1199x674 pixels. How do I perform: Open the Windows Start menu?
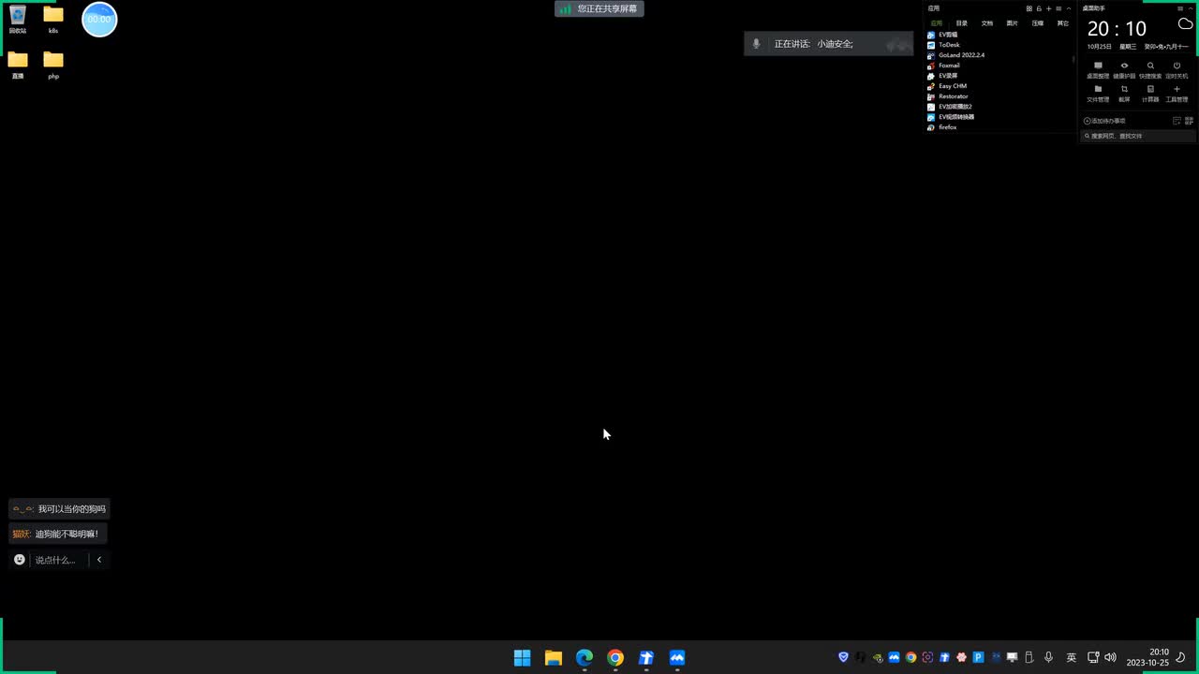tap(523, 658)
